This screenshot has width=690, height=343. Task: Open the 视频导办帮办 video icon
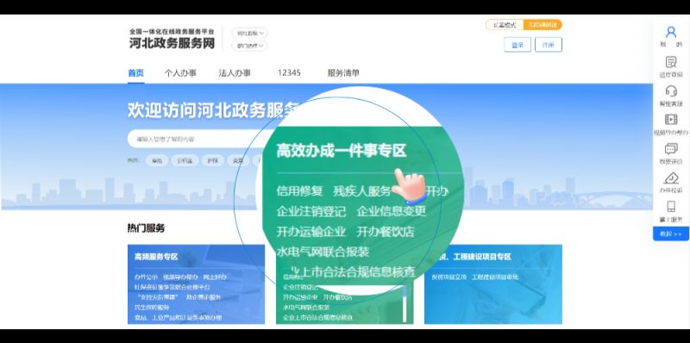coord(671,124)
